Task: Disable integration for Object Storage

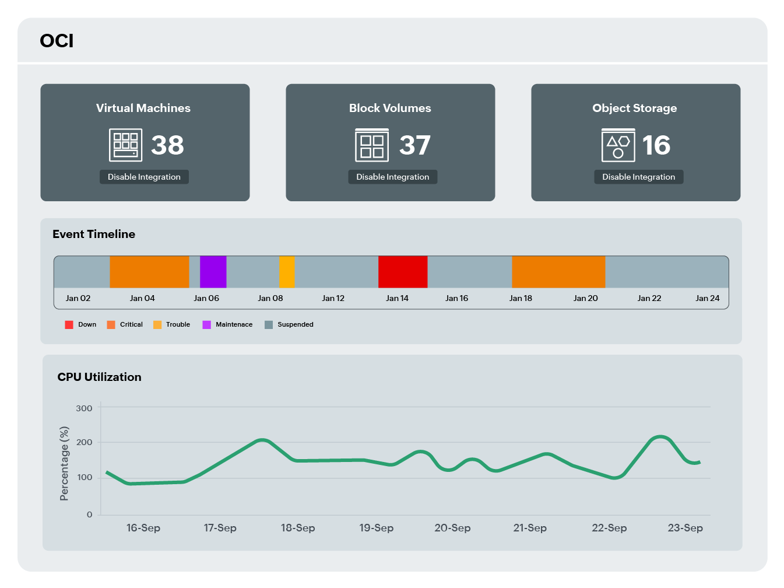Action: [x=639, y=177]
